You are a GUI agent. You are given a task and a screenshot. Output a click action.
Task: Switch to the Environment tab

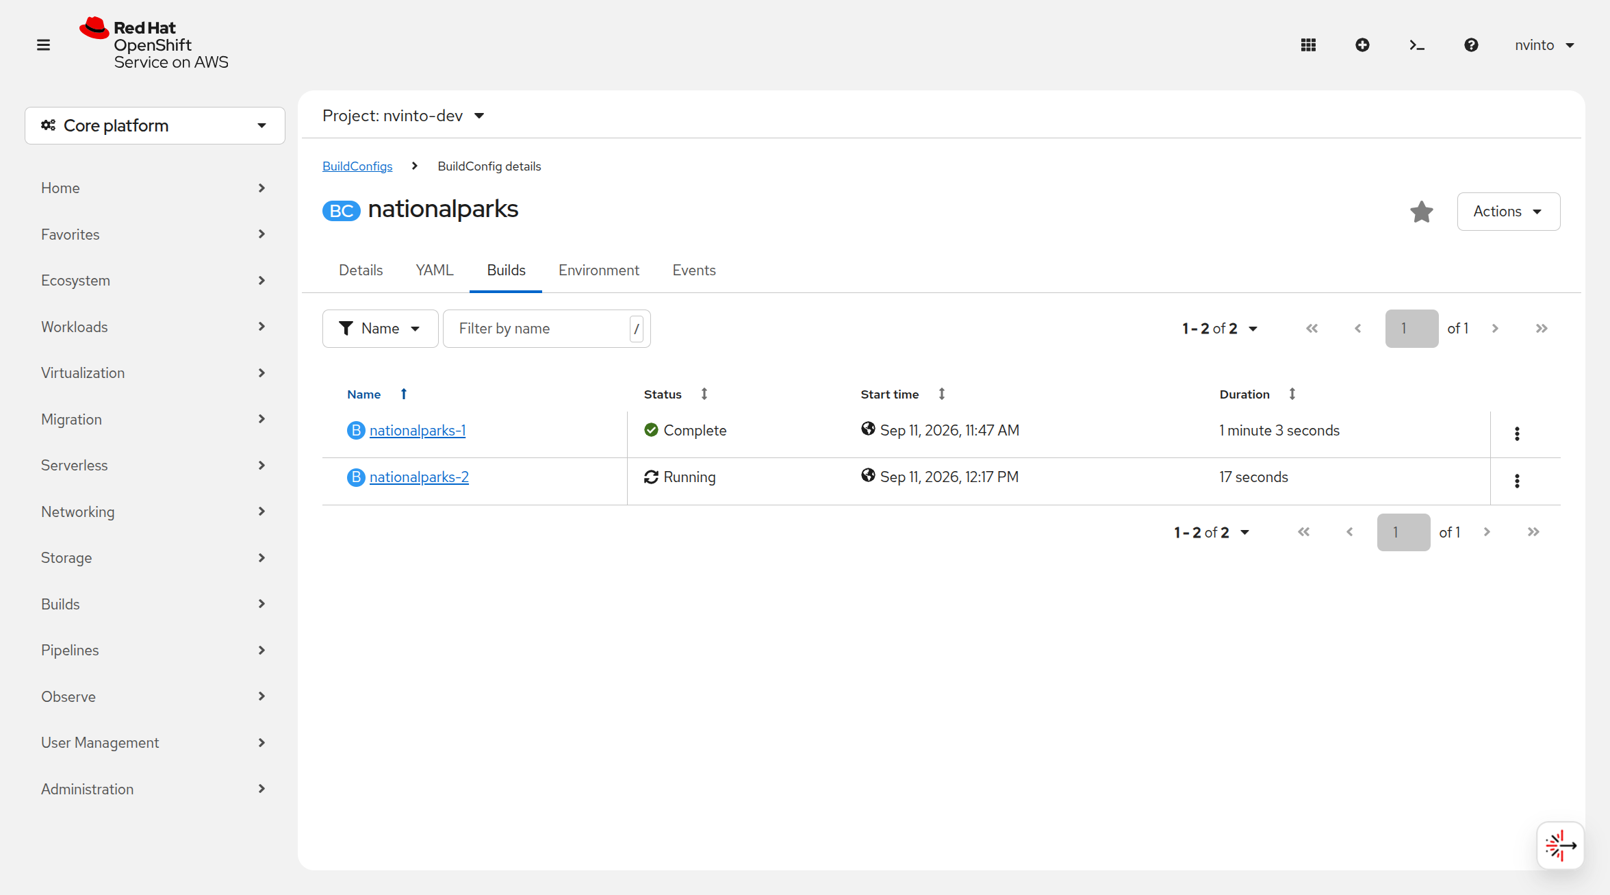(598, 270)
